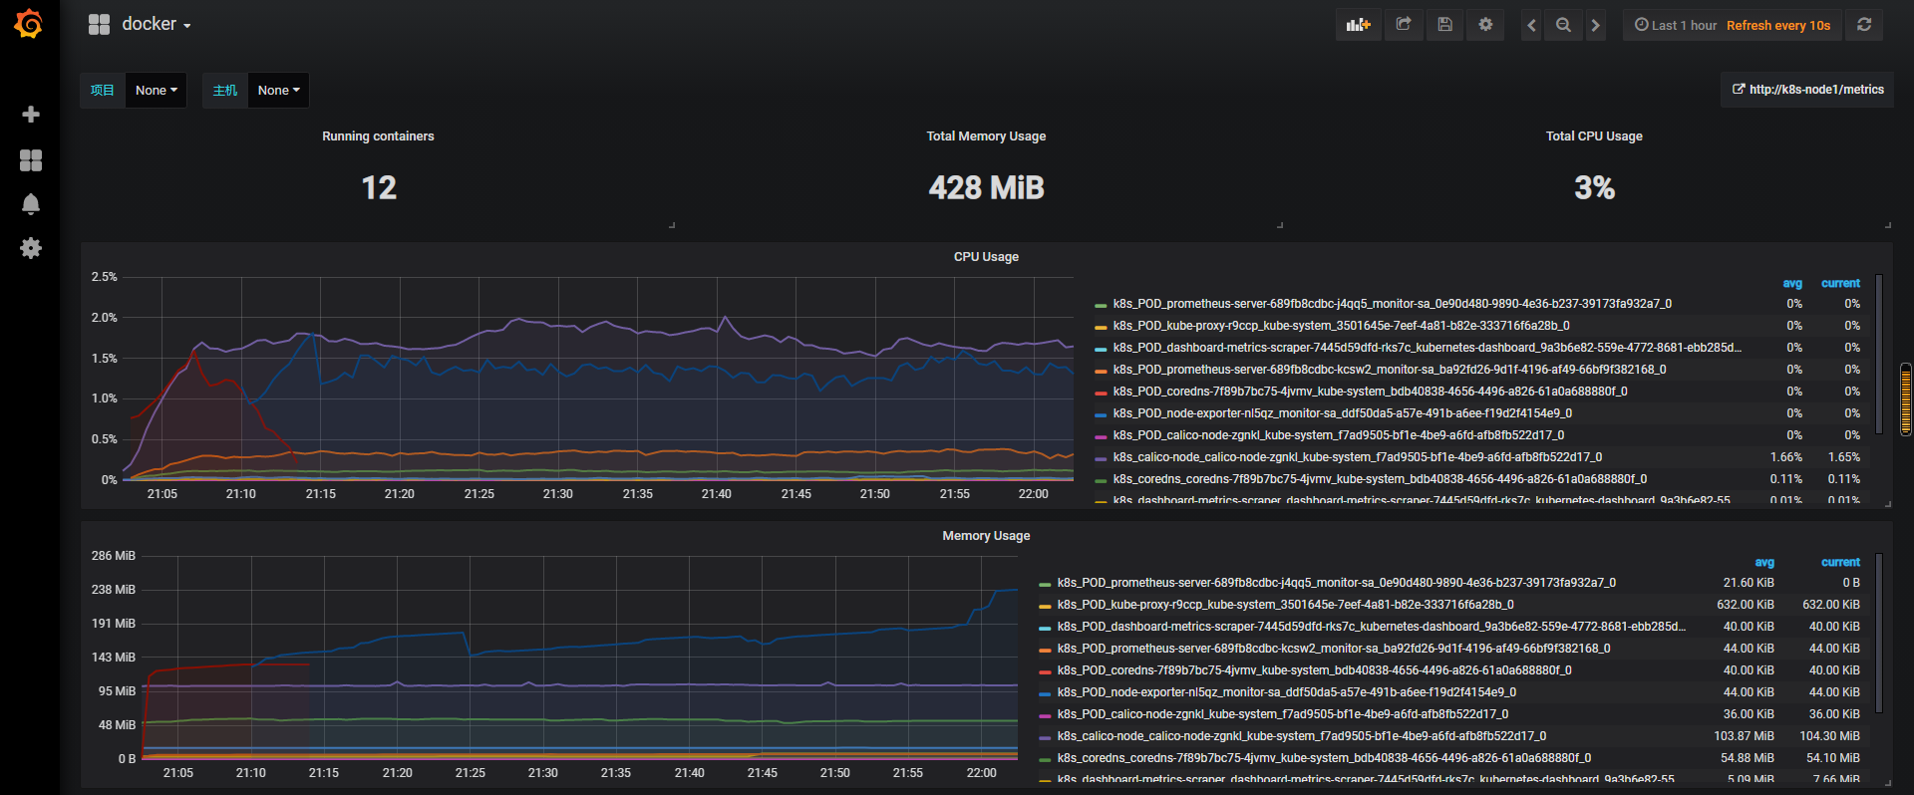This screenshot has width=1914, height=795.
Task: Shift time range backward with left arrow
Action: (x=1531, y=25)
